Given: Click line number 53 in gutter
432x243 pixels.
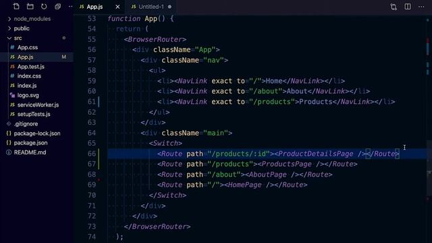Looking at the screenshot, I should (x=92, y=19).
